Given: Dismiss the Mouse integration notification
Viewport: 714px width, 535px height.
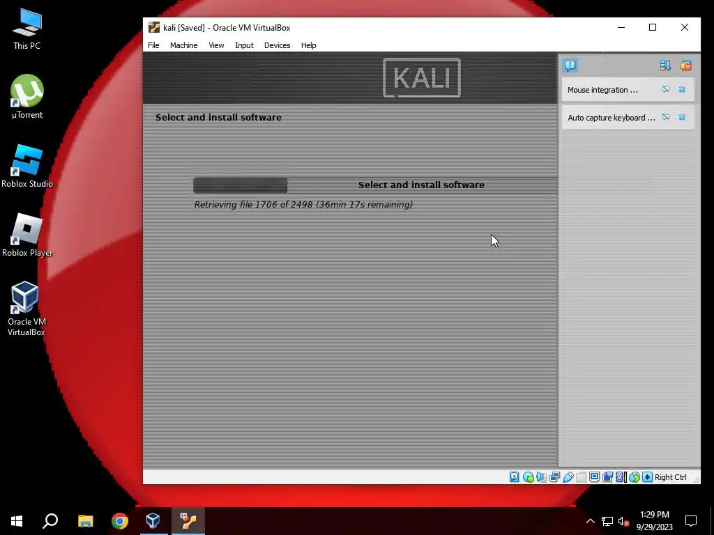Looking at the screenshot, I should coord(682,90).
